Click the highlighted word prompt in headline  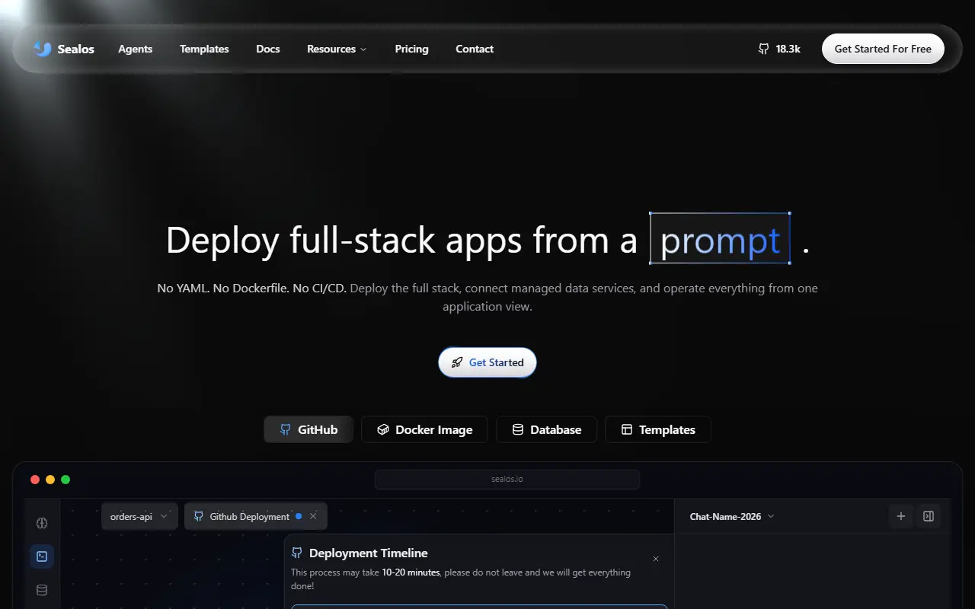(720, 238)
